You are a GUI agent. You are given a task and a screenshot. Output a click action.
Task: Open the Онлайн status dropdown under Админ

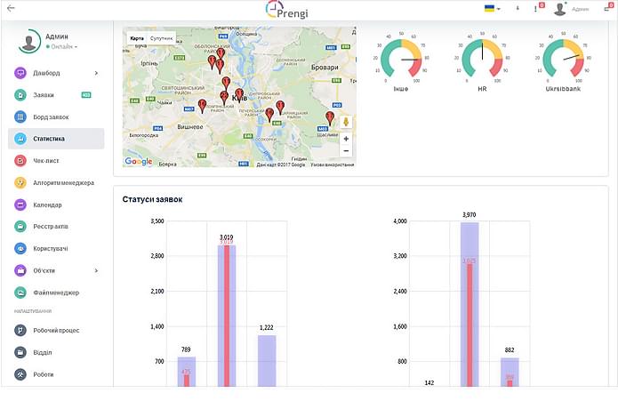[61, 46]
